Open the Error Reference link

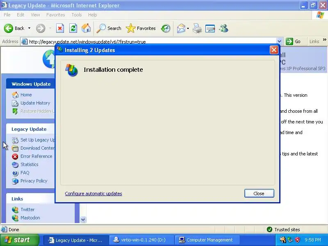tap(36, 156)
